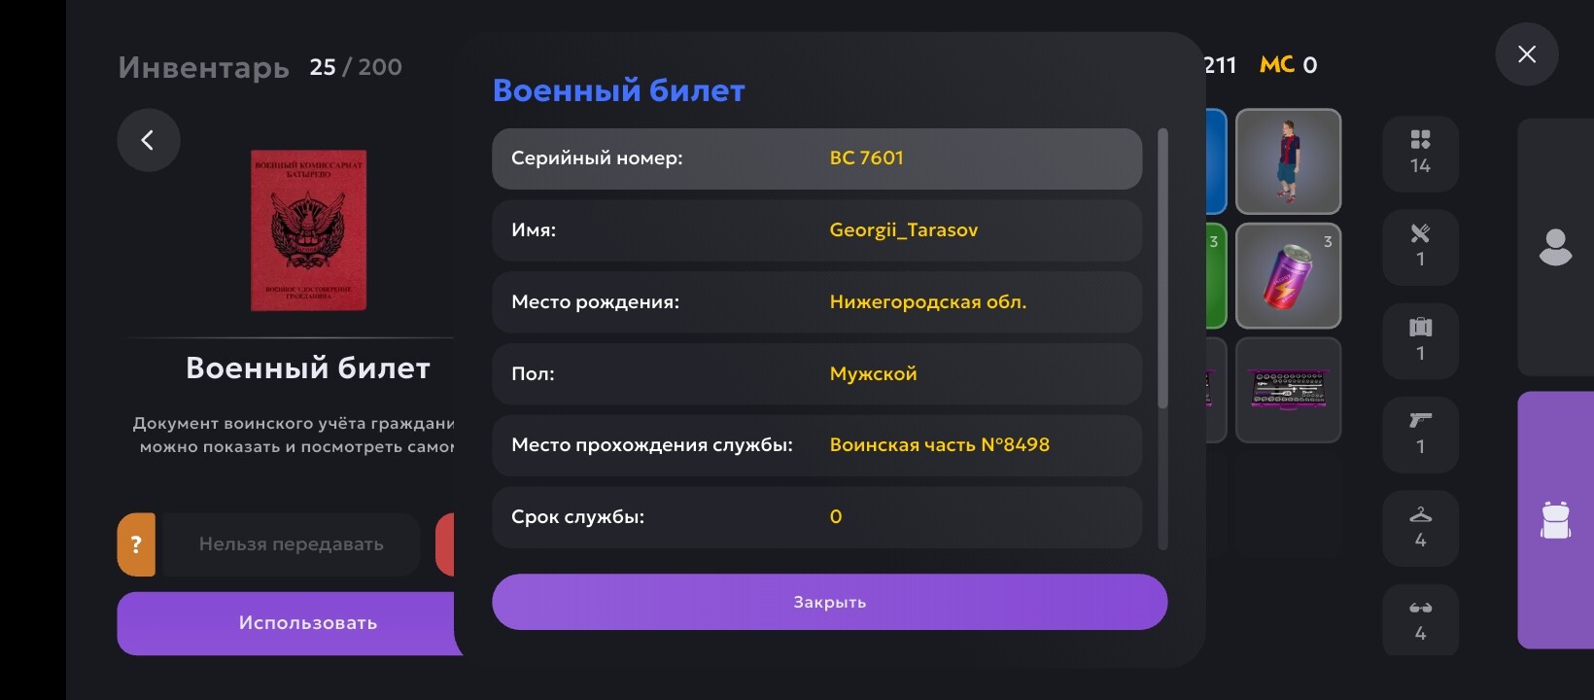
Task: Click the red military ID booklet image
Action: 308,230
